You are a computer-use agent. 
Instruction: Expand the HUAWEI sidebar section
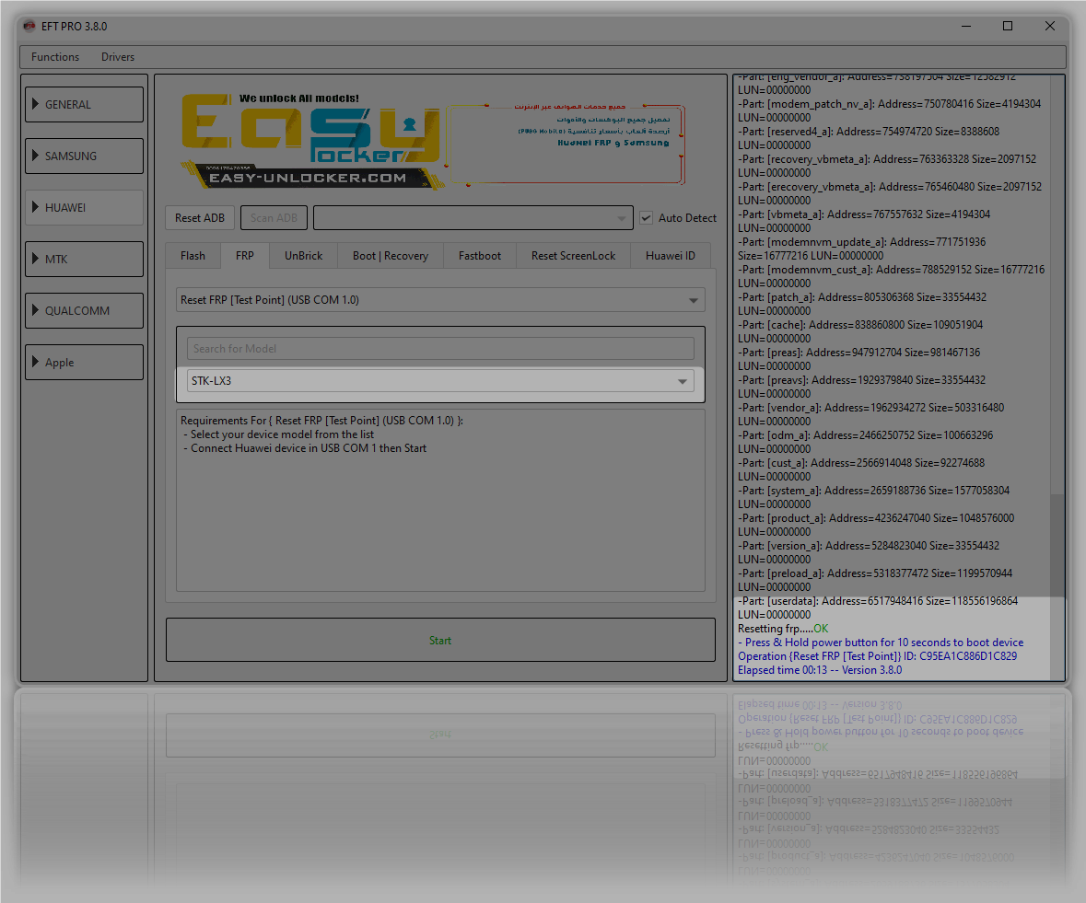pos(85,208)
